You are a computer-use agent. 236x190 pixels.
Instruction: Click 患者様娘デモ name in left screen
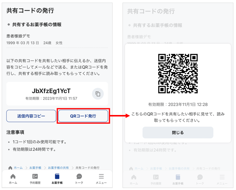point(18,36)
